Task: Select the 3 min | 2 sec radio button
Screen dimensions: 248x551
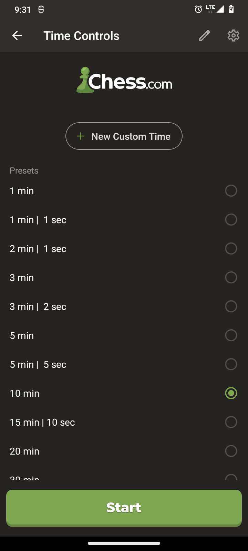Action: 231,306
